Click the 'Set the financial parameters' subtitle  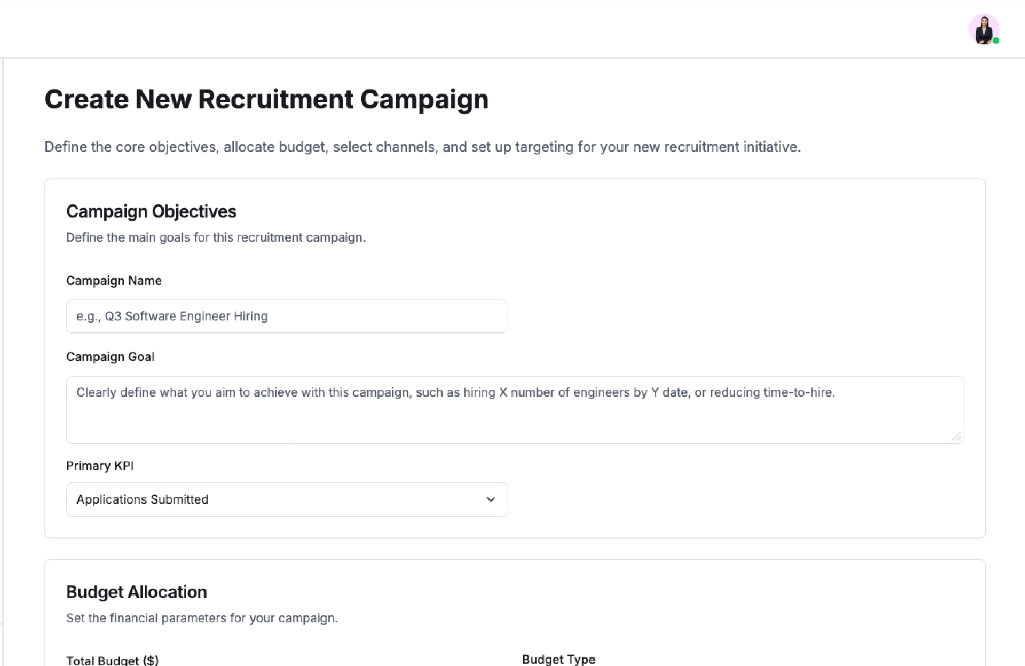[x=202, y=618]
